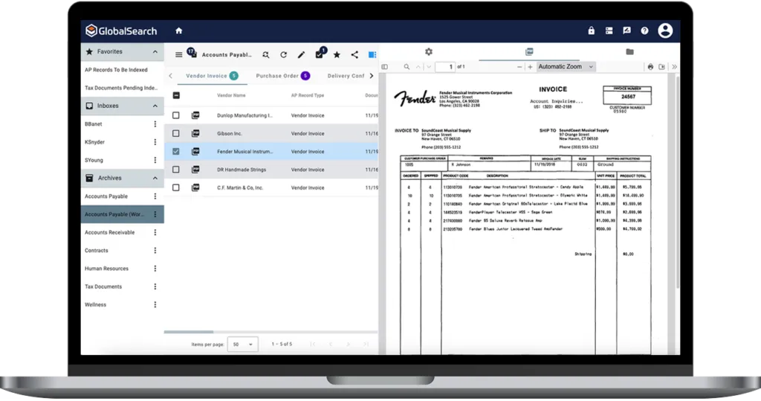Open the PDF icon on DR Handmade Strings row
761x401 pixels.
point(195,170)
